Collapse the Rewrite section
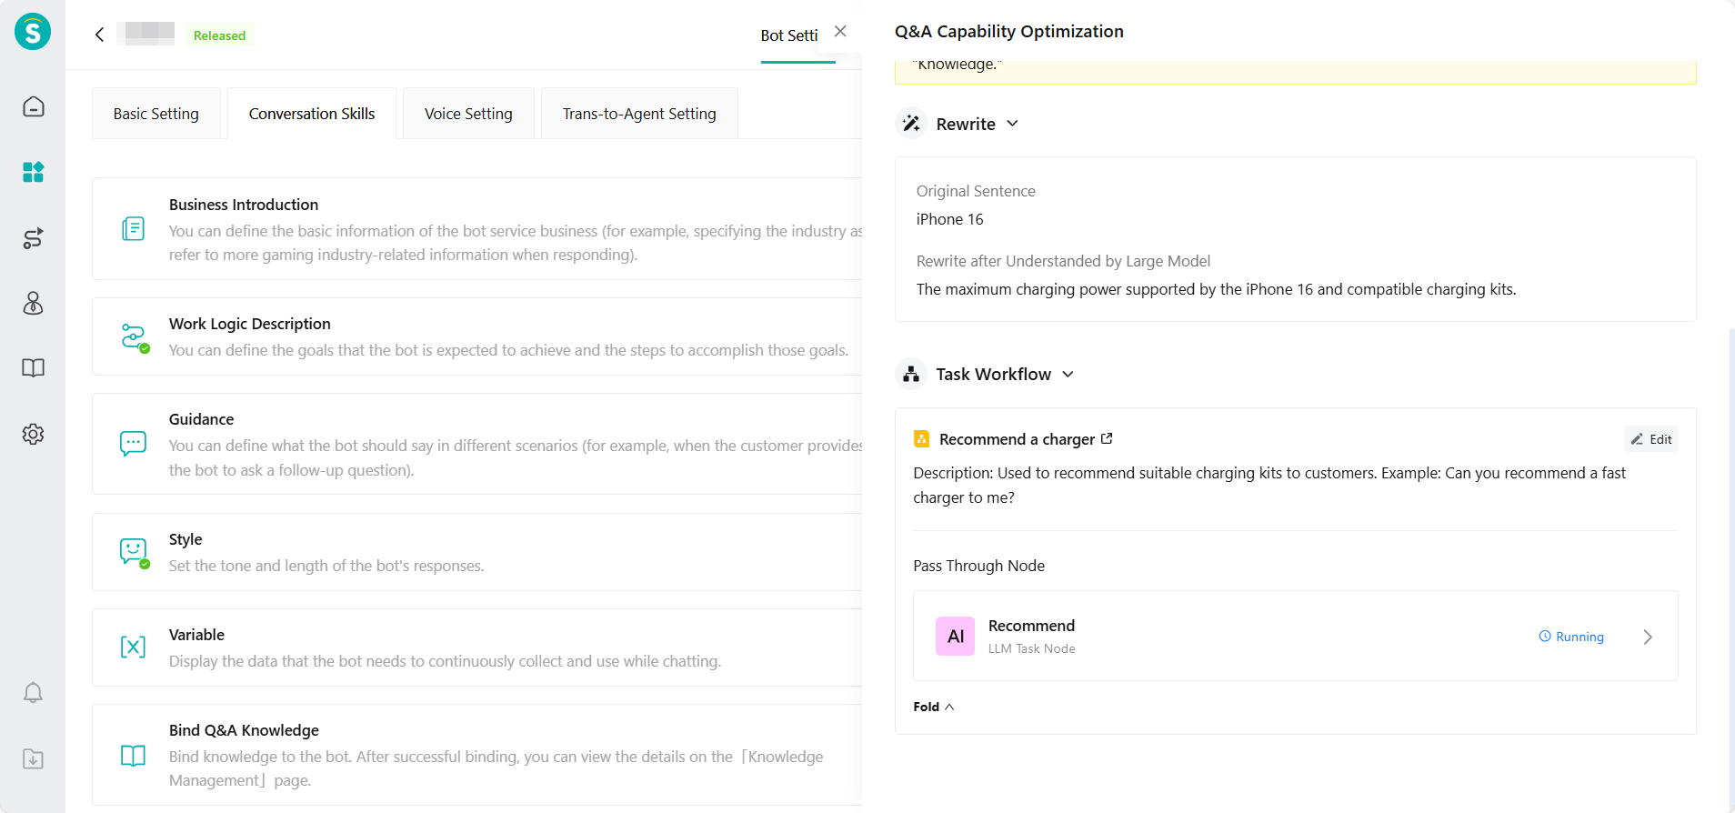1735x813 pixels. pos(1012,124)
